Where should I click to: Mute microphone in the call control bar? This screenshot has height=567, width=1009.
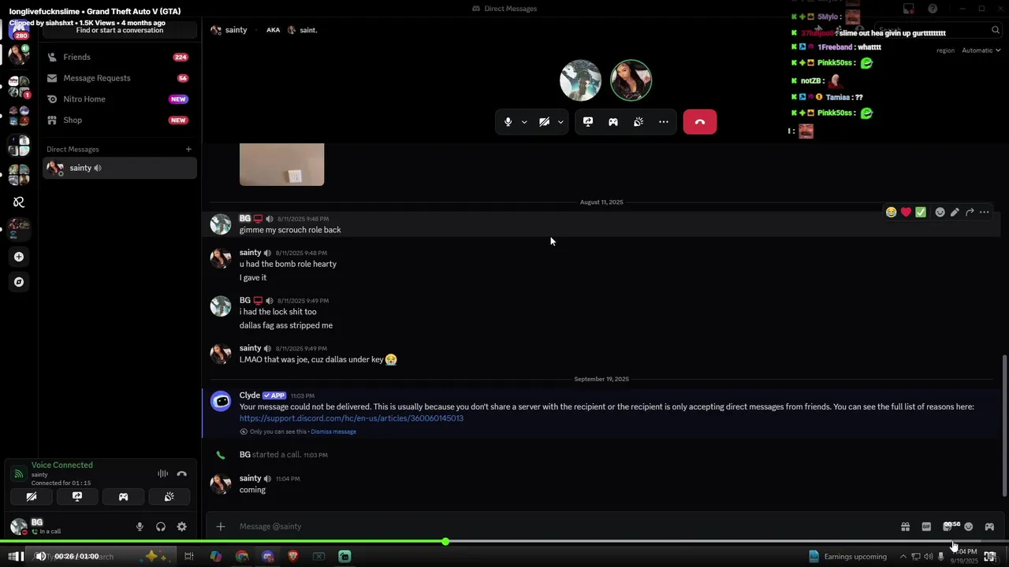pyautogui.click(x=508, y=122)
